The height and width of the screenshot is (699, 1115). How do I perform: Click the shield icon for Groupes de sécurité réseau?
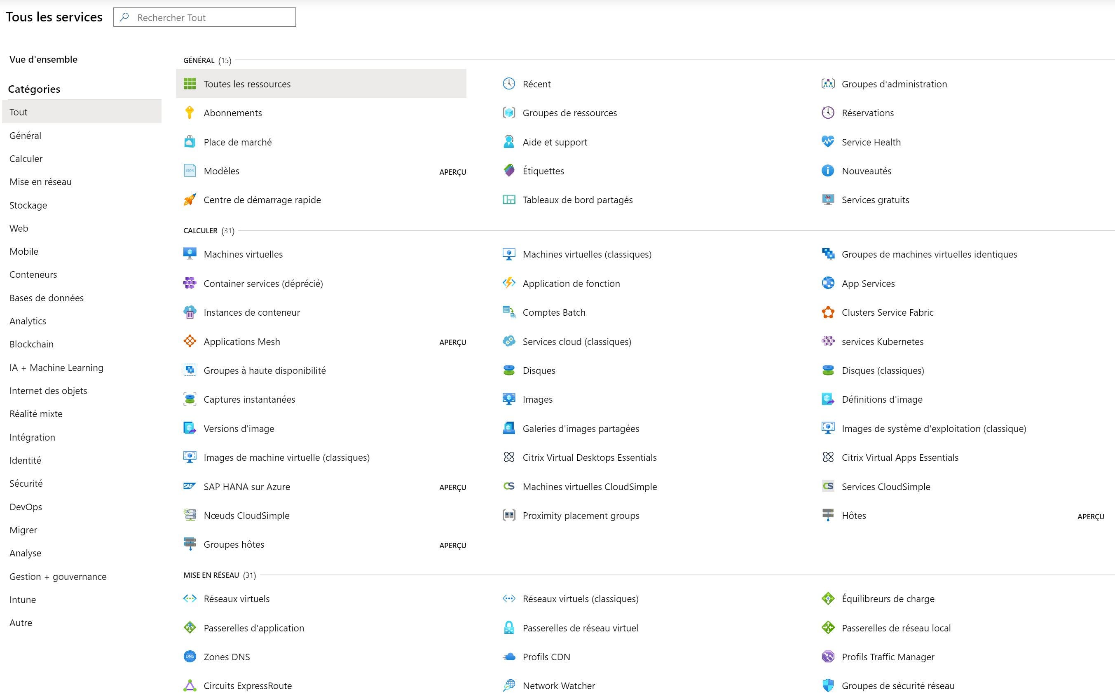click(827, 685)
